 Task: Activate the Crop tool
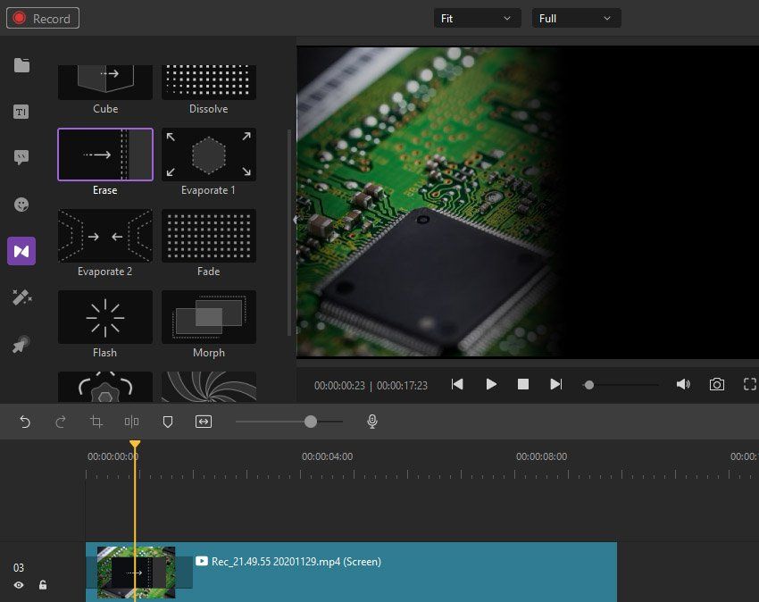96,422
